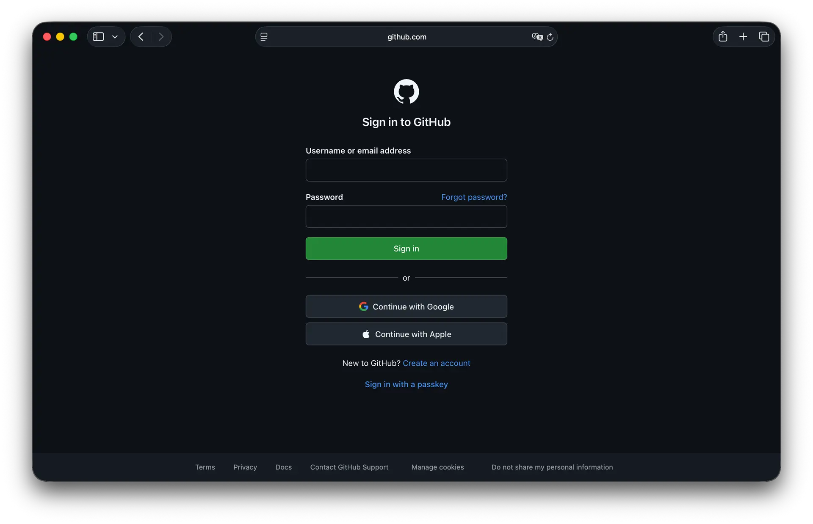This screenshot has height=524, width=813.
Task: Show the tab overview icon
Action: point(764,37)
